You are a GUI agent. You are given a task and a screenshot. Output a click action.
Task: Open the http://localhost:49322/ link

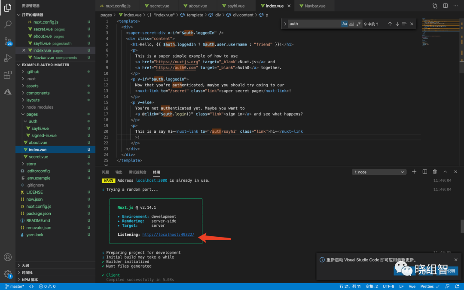pyautogui.click(x=168, y=235)
